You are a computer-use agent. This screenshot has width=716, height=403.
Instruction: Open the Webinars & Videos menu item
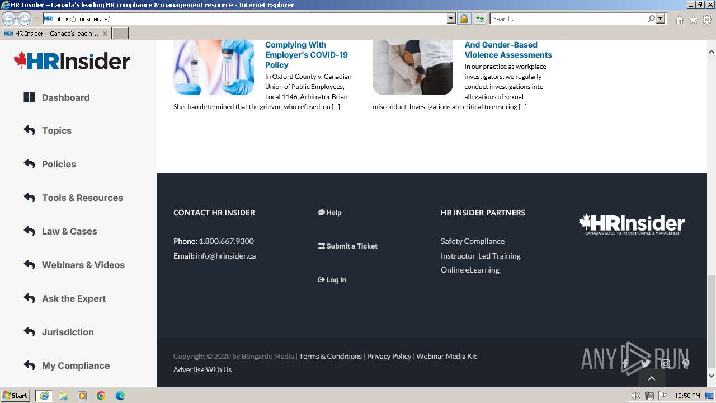tap(83, 265)
